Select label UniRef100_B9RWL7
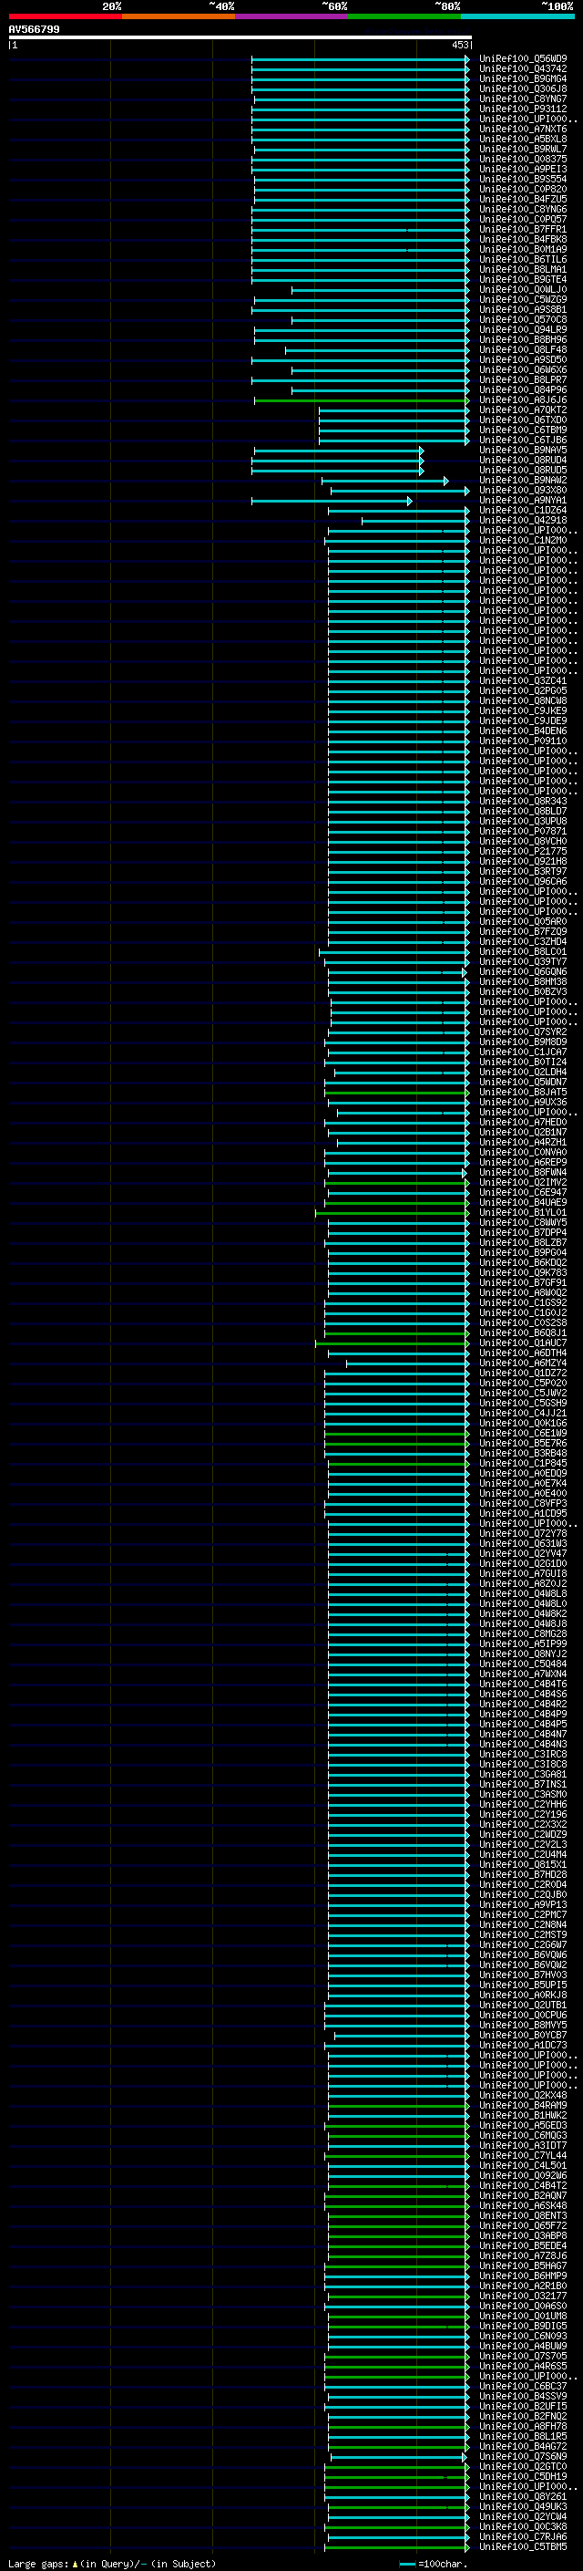 point(522,150)
